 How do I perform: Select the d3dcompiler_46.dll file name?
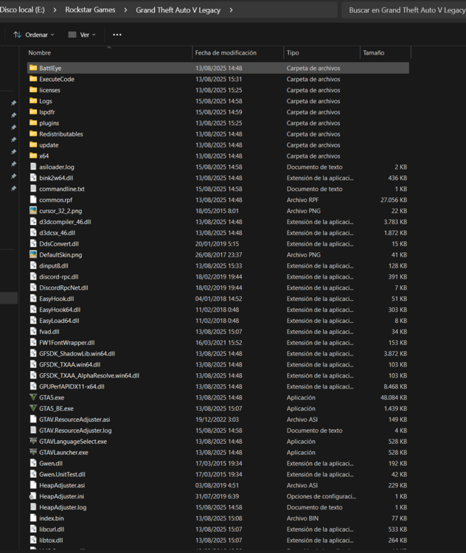coord(65,221)
